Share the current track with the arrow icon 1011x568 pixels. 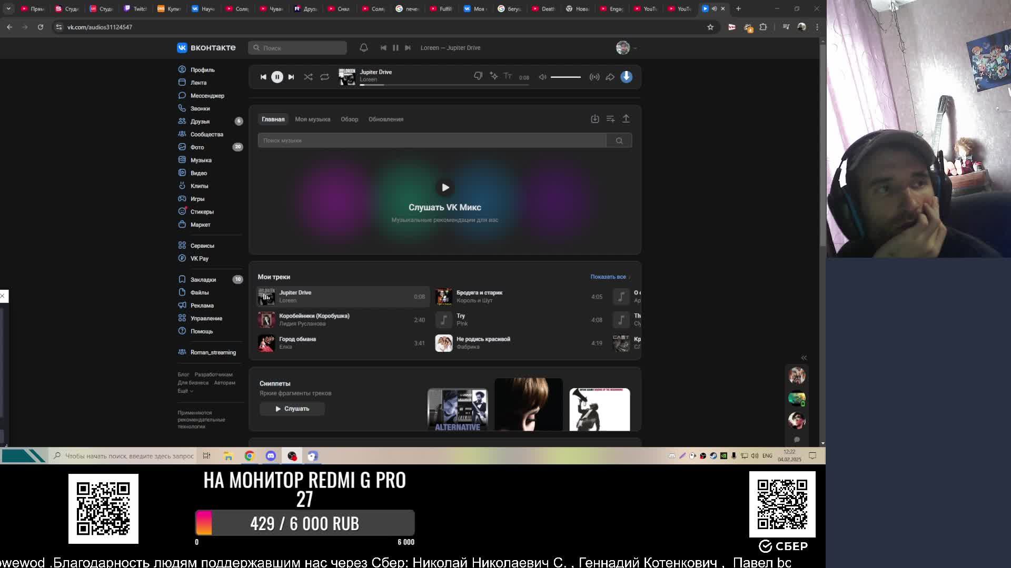pyautogui.click(x=610, y=77)
